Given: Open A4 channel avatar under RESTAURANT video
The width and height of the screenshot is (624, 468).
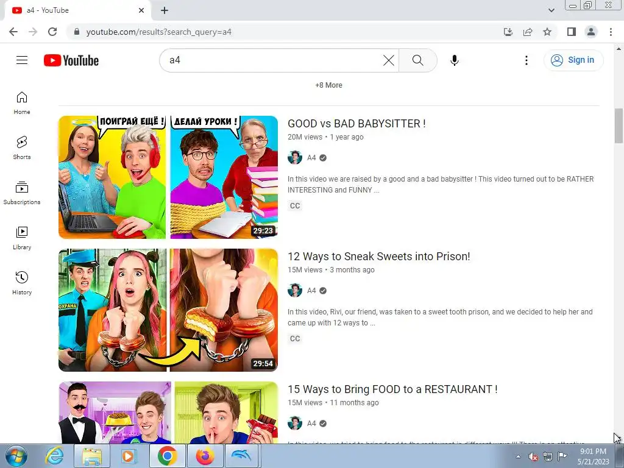Looking at the screenshot, I should [295, 424].
